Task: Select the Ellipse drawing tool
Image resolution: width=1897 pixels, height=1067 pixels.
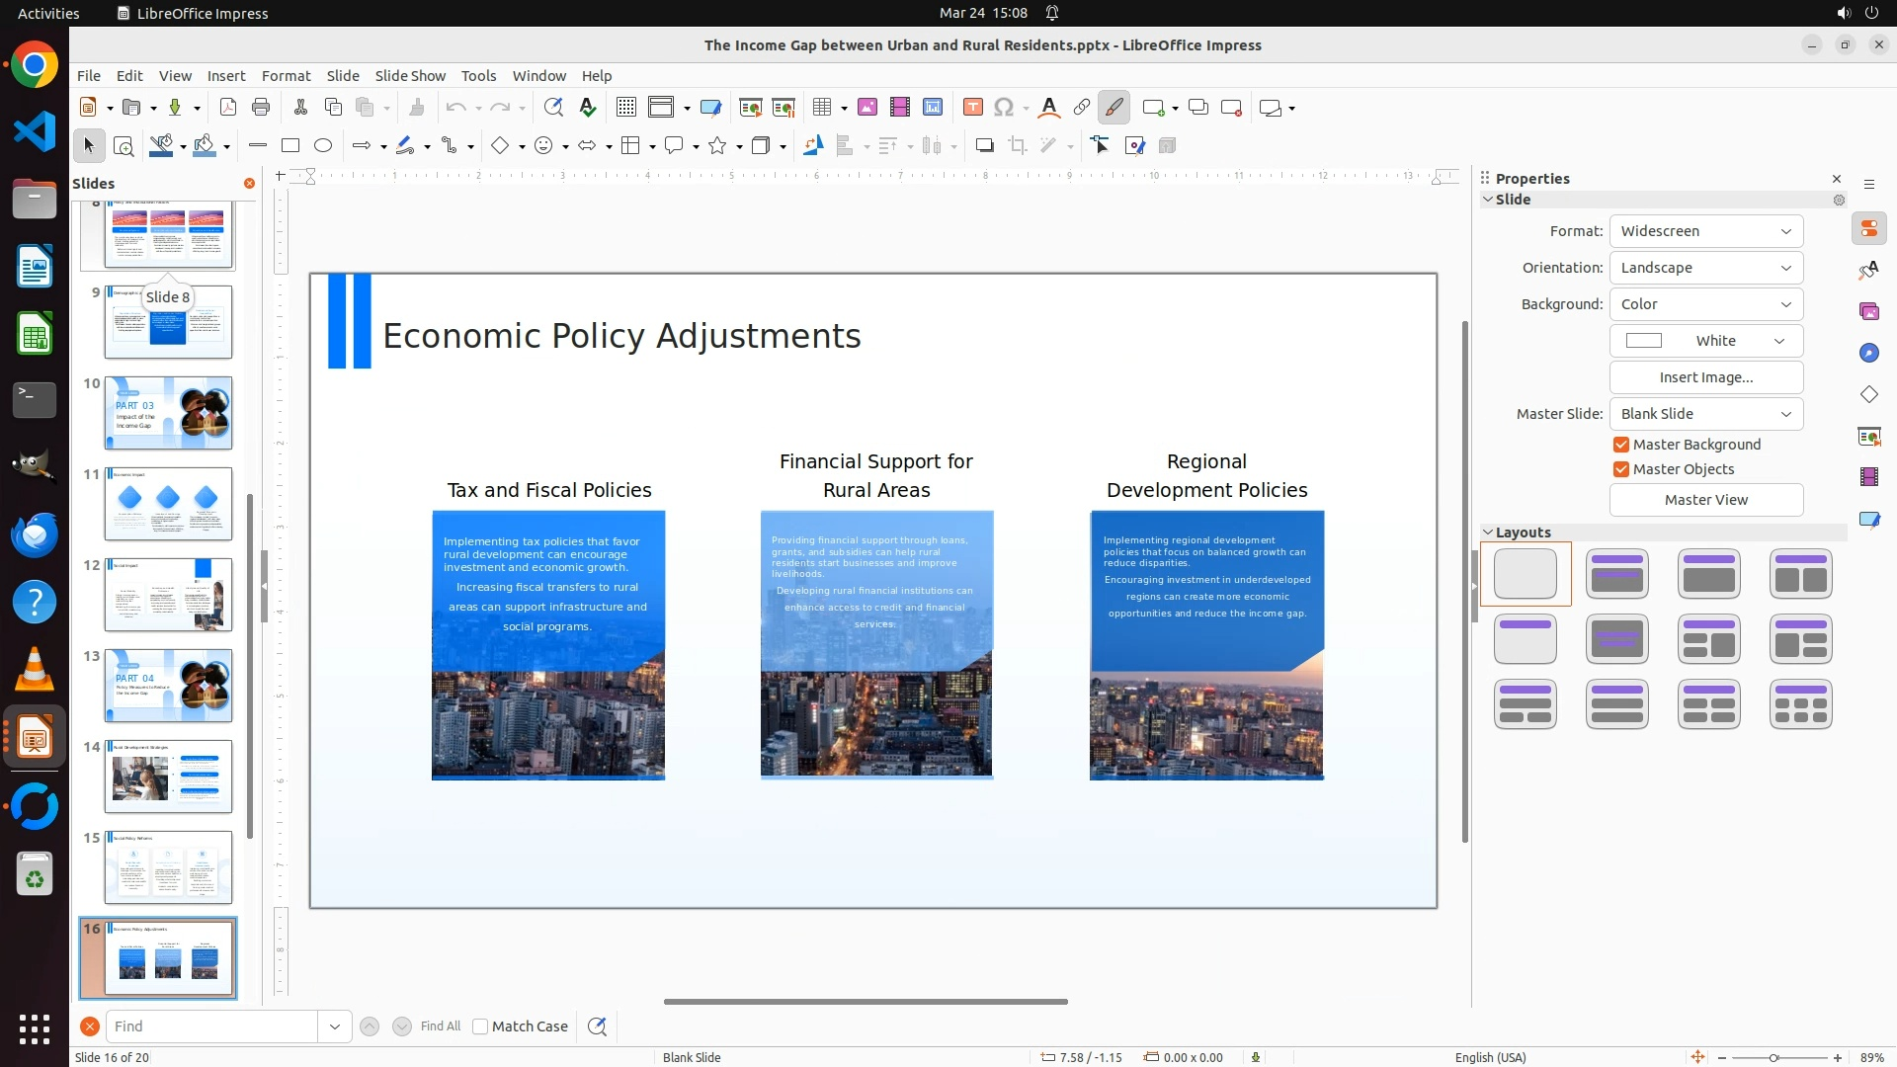Action: 323,146
